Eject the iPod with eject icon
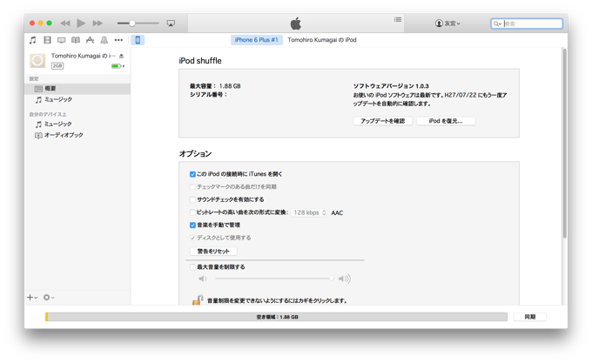592x363 pixels. point(122,56)
